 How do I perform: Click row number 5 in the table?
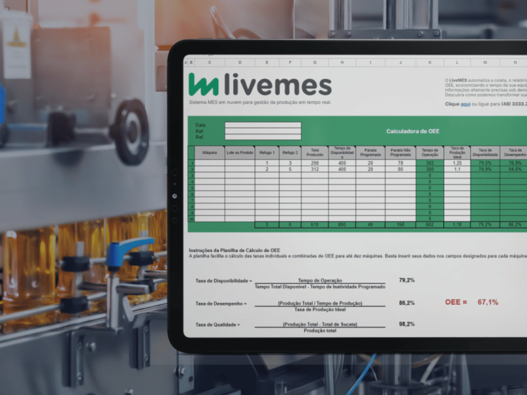192,188
